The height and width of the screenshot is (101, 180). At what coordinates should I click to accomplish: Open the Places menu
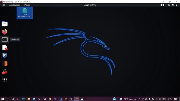[27, 5]
